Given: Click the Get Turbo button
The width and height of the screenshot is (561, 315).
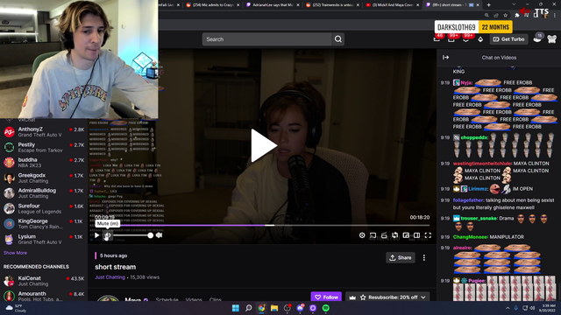Looking at the screenshot, I should (508, 39).
